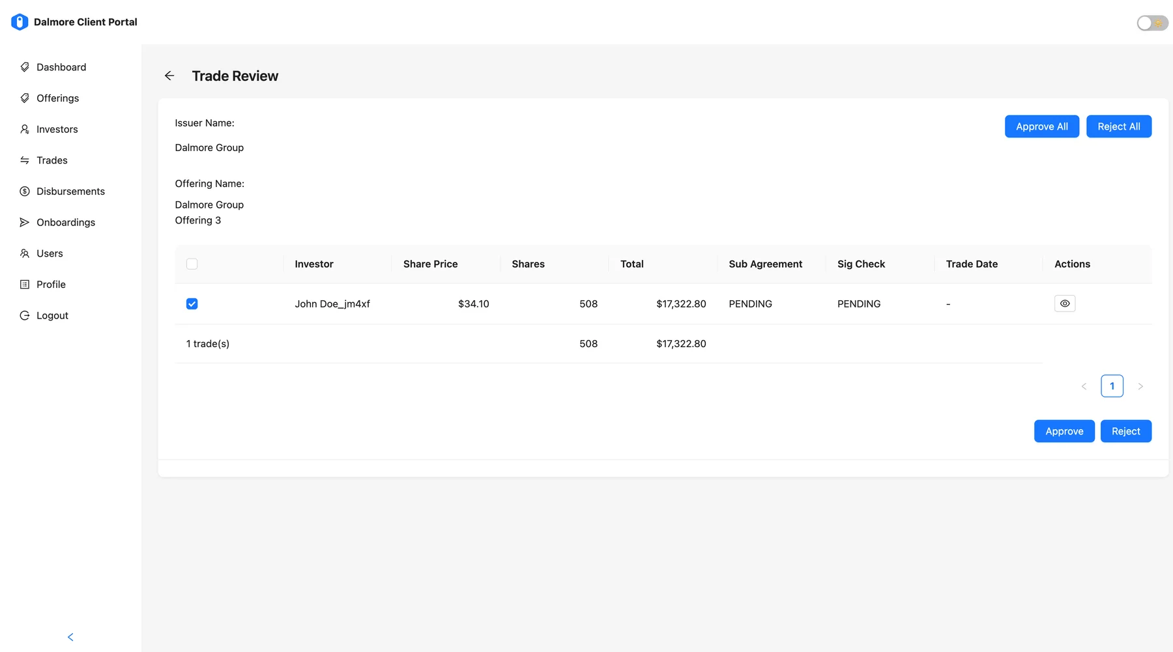Click the Offerings tag icon
1173x652 pixels.
click(25, 98)
